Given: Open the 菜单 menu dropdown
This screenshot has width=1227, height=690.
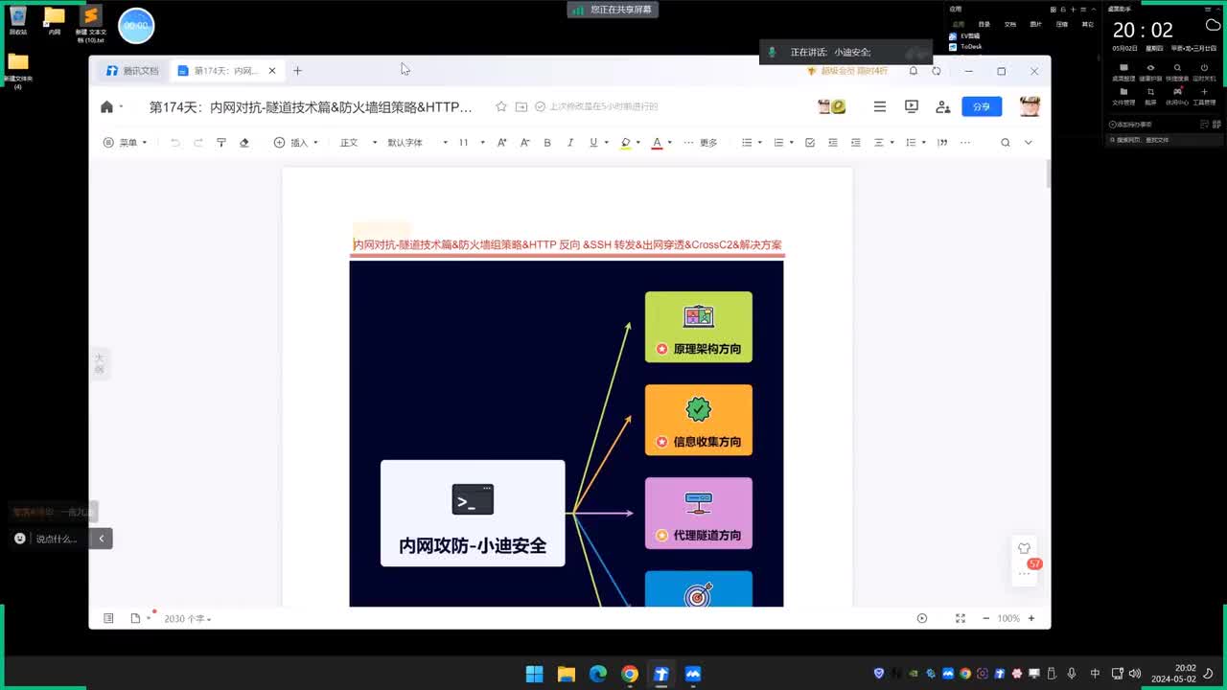Looking at the screenshot, I should click(126, 143).
